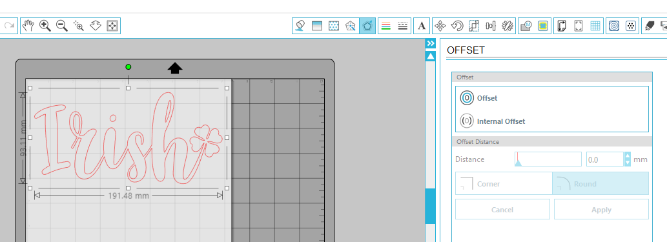This screenshot has height=242, width=667.
Task: Open the Fill Color bucket panel
Action: click(300, 26)
